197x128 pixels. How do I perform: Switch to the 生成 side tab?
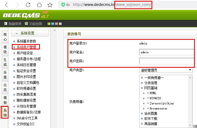point(5,62)
